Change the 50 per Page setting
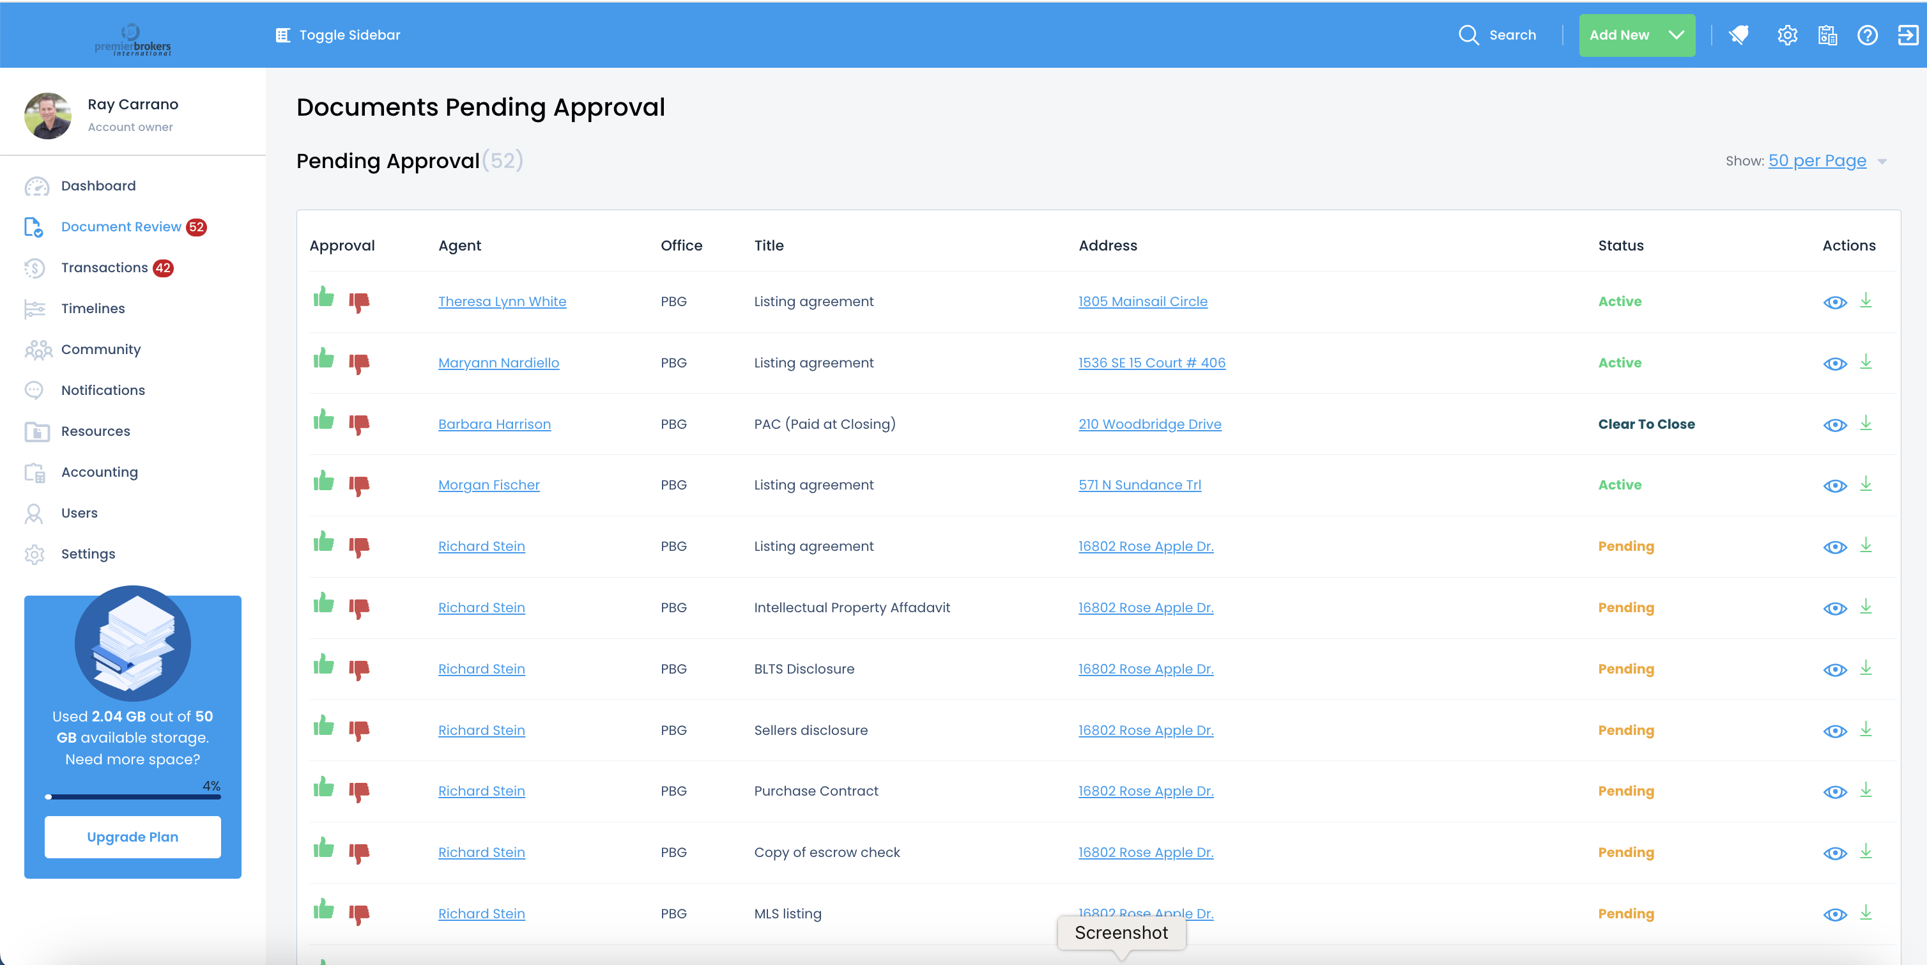 [x=1817, y=161]
